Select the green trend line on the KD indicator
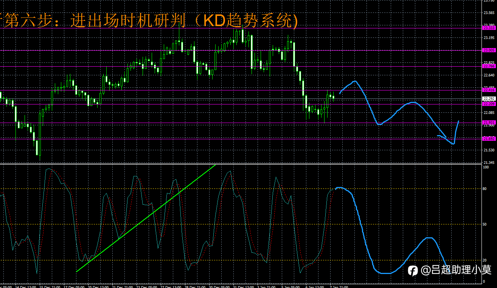Viewport: 497px width, 288px height. [146, 218]
